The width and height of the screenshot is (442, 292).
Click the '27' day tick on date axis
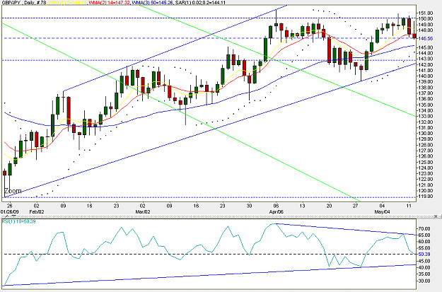356,206
